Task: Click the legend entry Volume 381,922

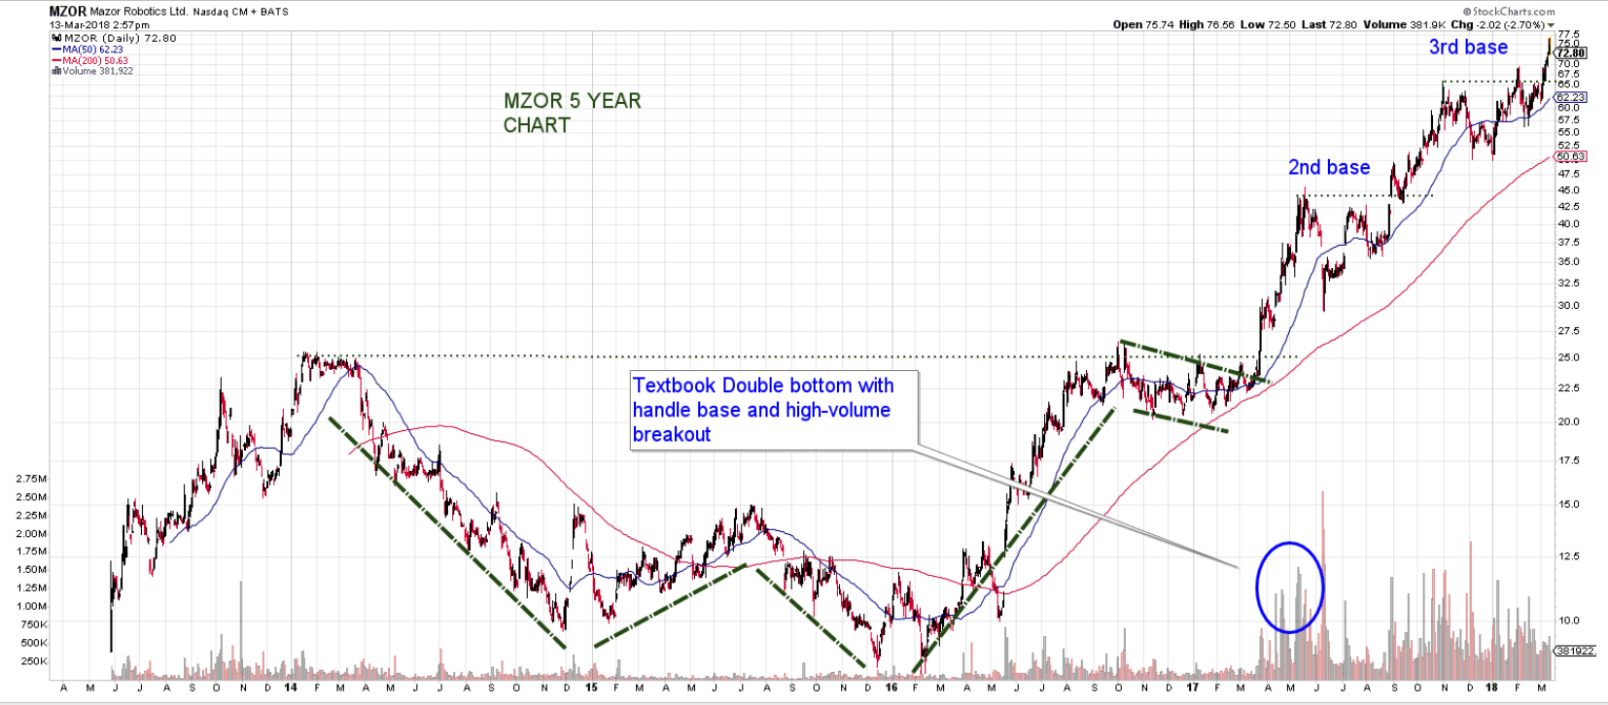Action: tap(98, 71)
